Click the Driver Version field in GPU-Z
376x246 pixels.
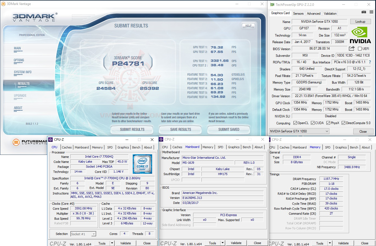pyautogui.click(x=332, y=96)
